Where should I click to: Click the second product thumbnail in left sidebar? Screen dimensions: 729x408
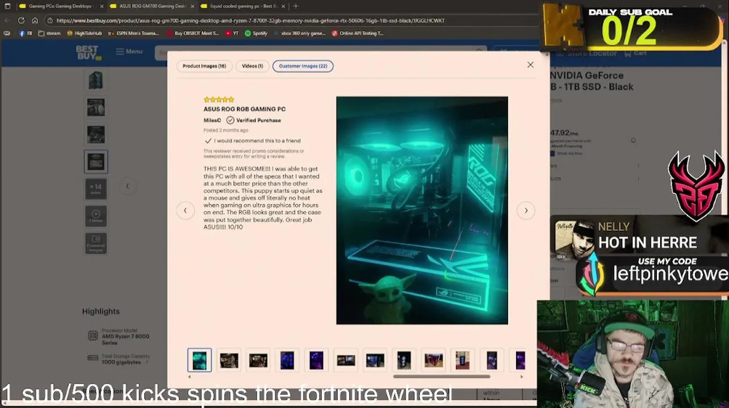pos(96,107)
